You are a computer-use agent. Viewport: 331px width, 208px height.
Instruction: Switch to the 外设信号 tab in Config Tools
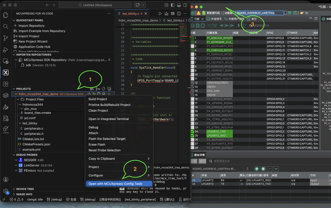point(214,19)
